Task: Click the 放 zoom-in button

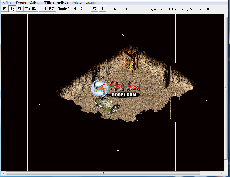Action: coord(102,9)
